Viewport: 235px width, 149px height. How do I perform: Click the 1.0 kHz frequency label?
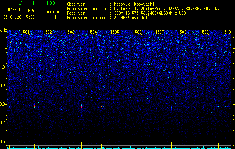click(x=3, y=67)
